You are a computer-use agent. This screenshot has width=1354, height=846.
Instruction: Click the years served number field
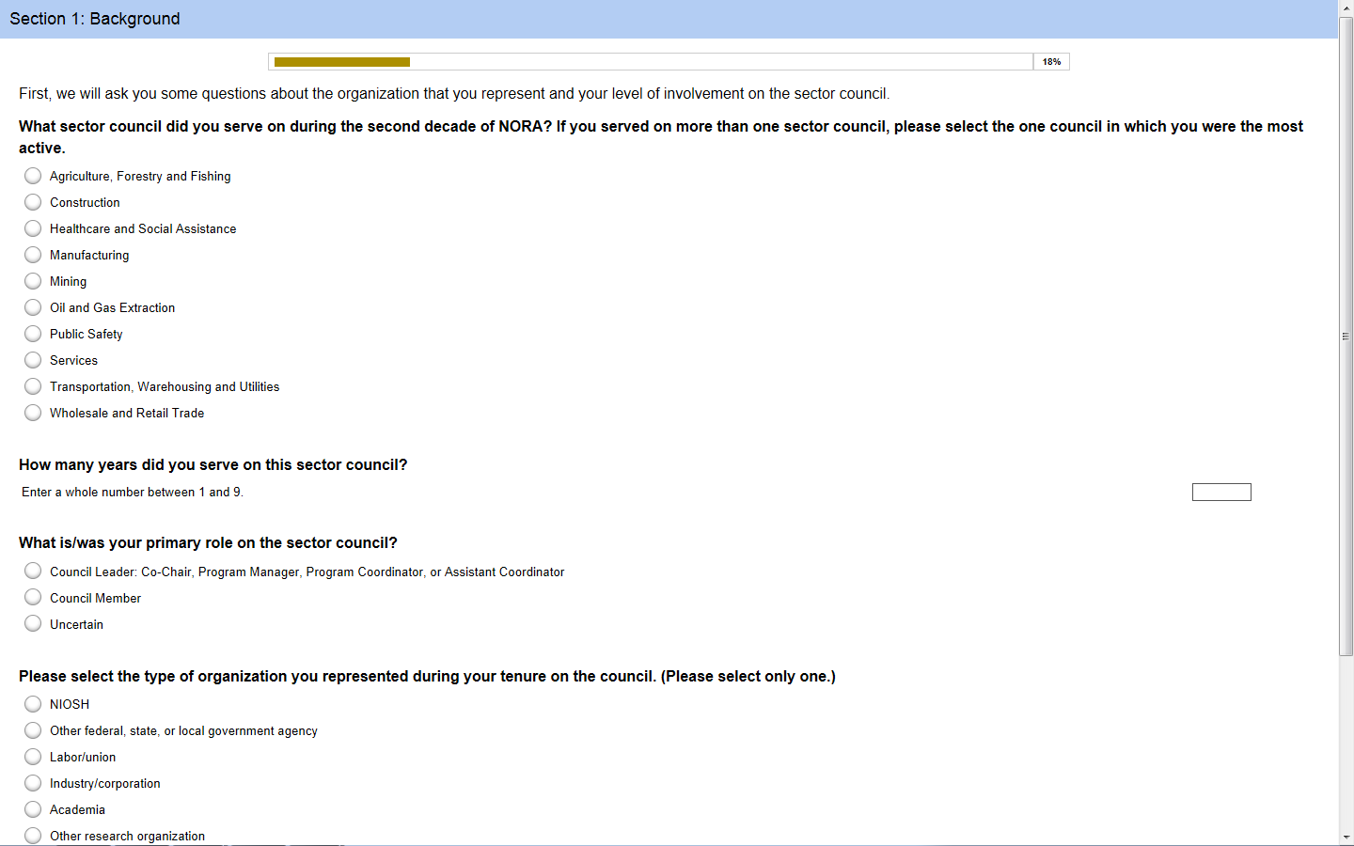click(1221, 492)
